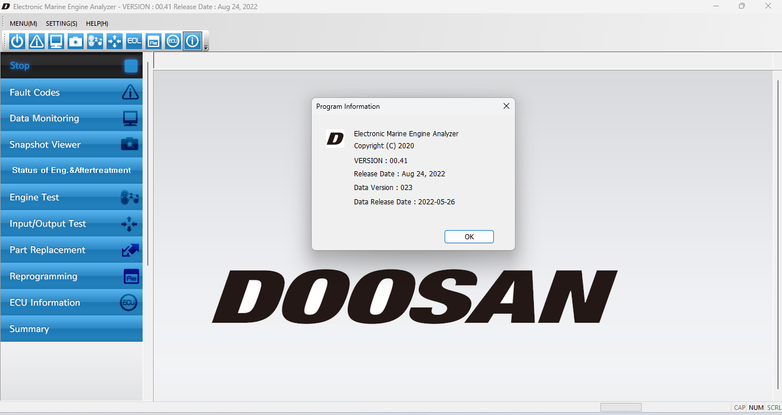The height and width of the screenshot is (415, 782).
Task: Click the program information (i) toolbar icon
Action: [192, 41]
